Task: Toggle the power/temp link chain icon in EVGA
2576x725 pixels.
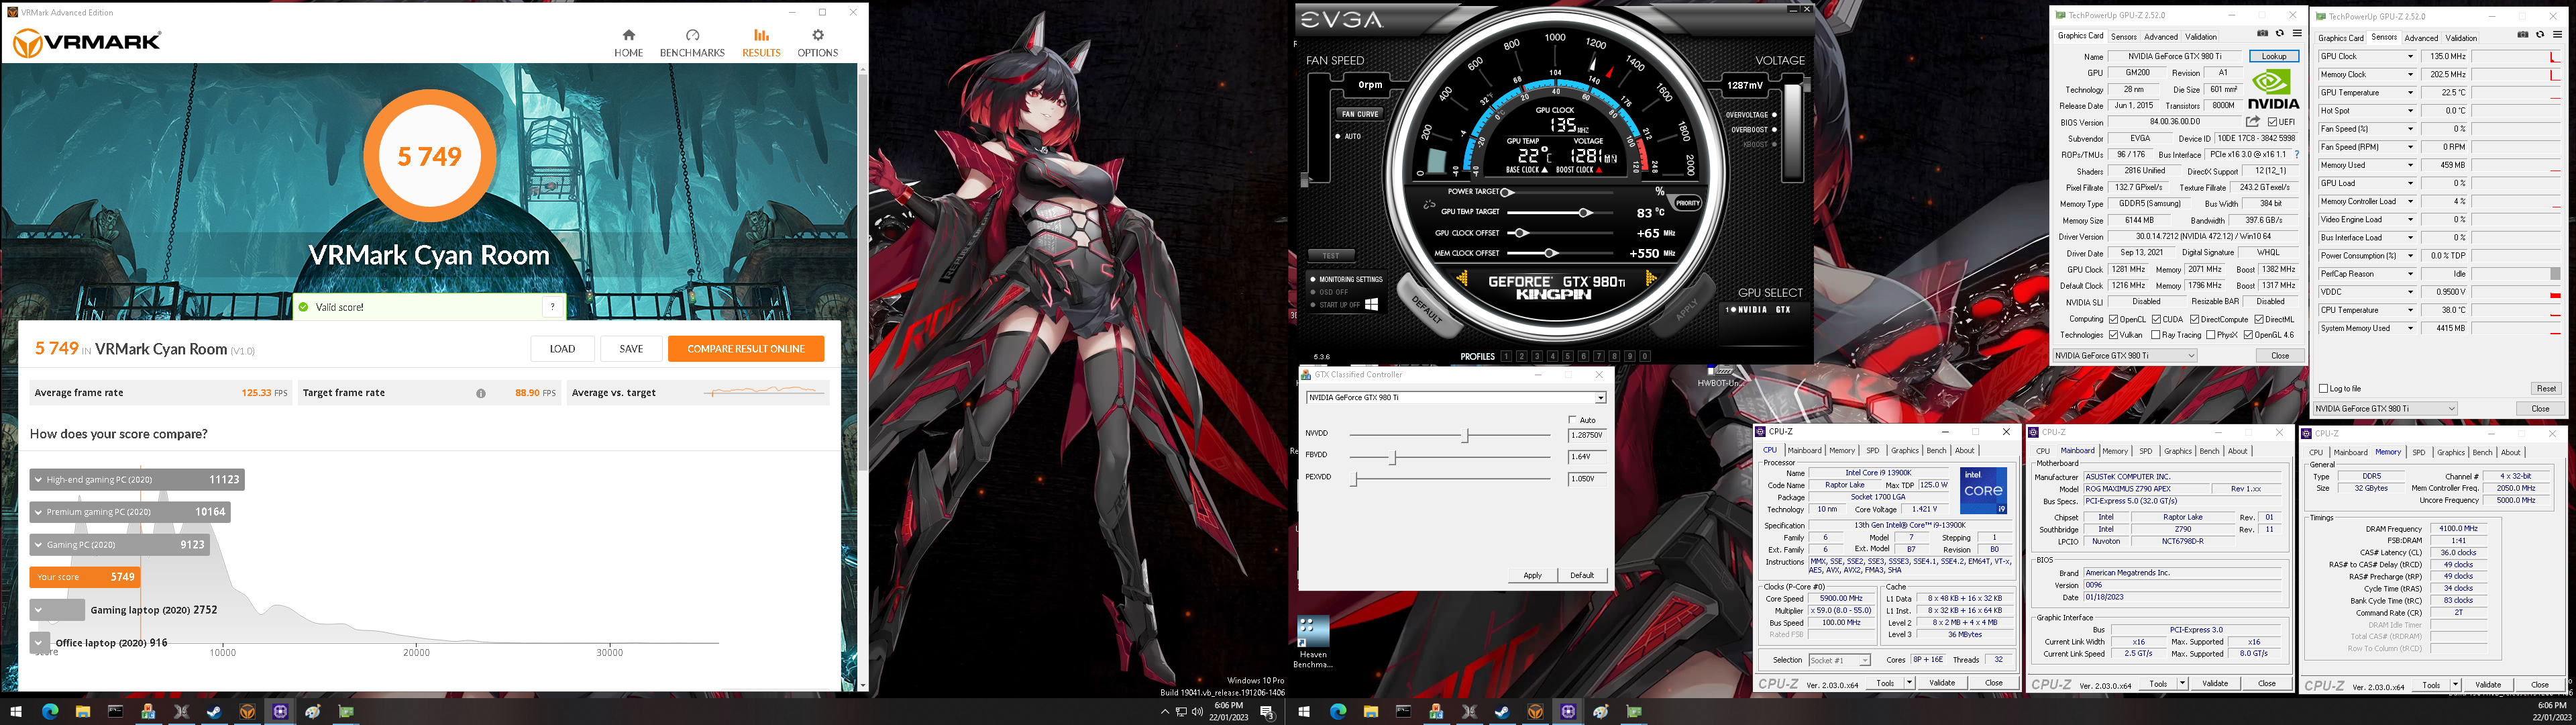Action: (x=1429, y=204)
